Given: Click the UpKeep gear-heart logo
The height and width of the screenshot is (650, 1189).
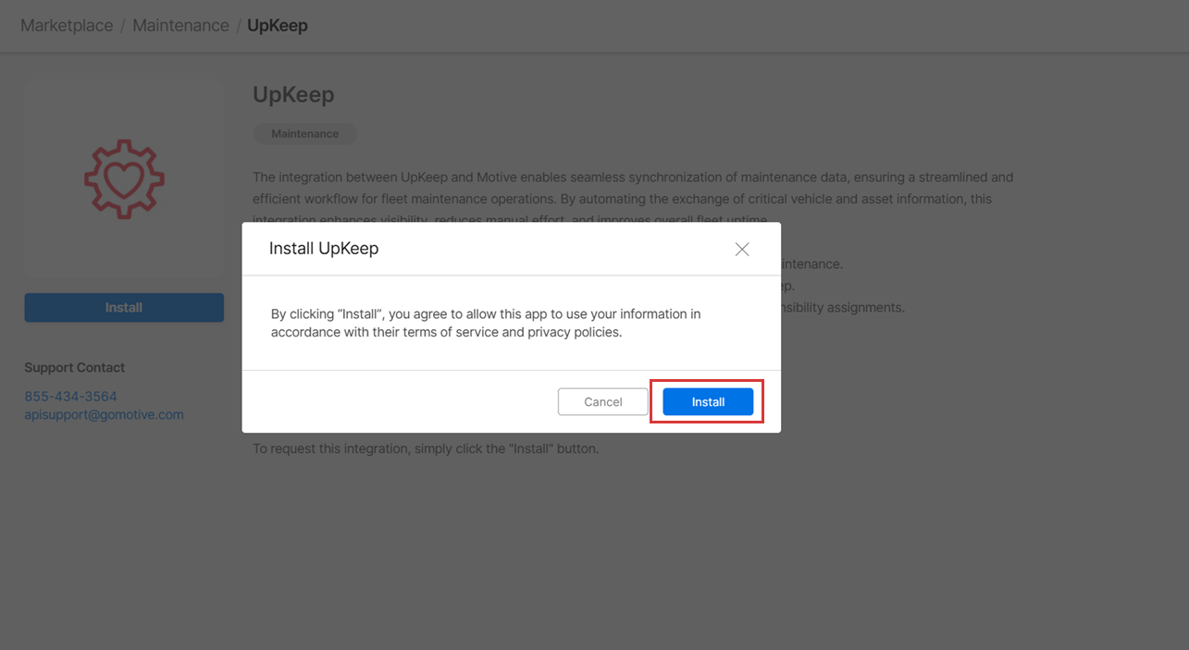Looking at the screenshot, I should [124, 179].
